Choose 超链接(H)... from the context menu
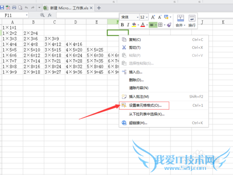Image resolution: width=233 pixels, height=175 pixels. 164,123
